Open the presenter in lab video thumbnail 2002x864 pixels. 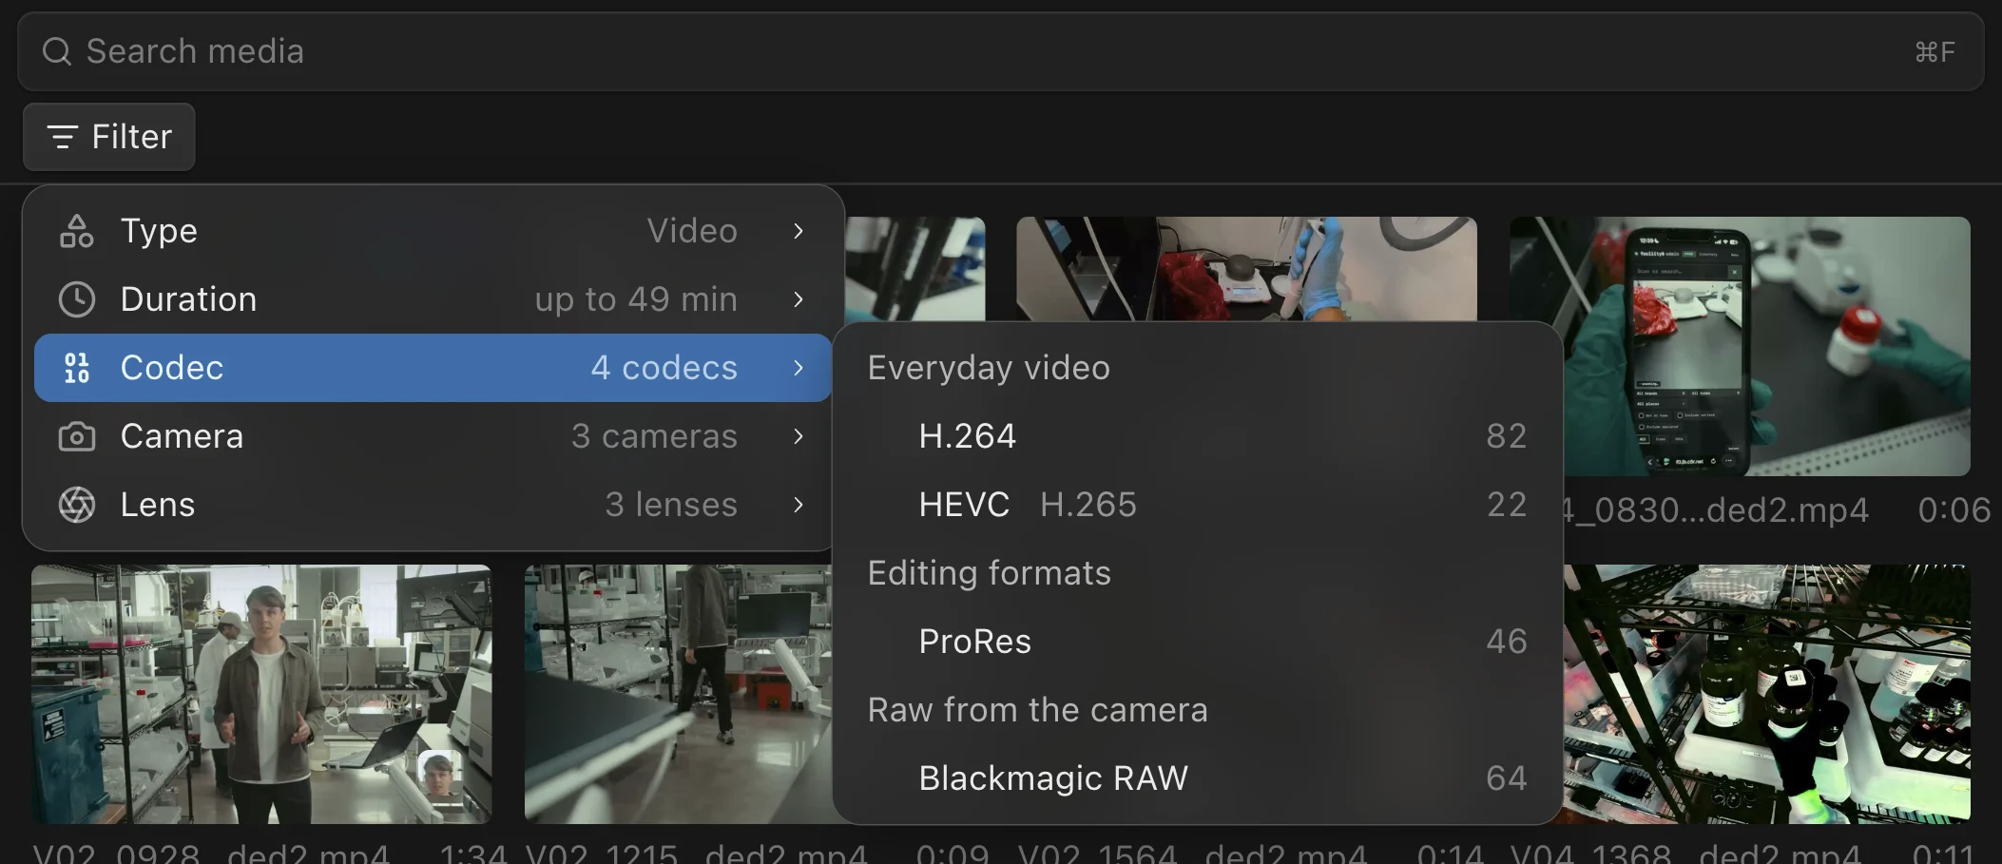pos(261,694)
